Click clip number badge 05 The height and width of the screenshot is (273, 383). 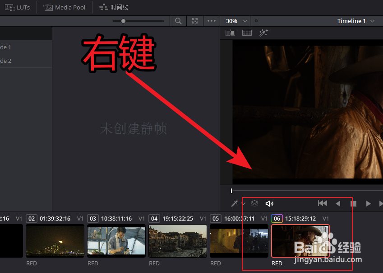[x=216, y=218]
